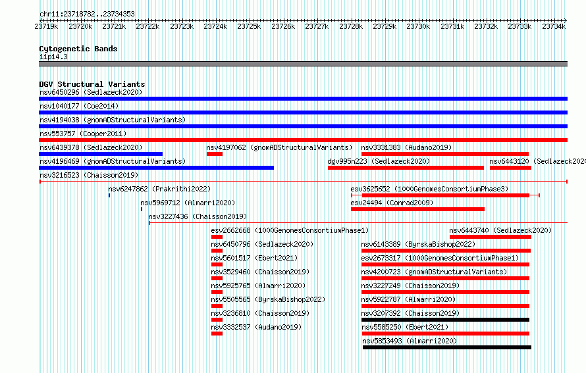
Task: Click esv24494 (Conrad2009) label
Action: click(x=392, y=203)
